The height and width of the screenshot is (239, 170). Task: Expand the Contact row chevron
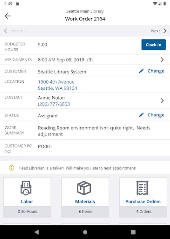click(162, 101)
